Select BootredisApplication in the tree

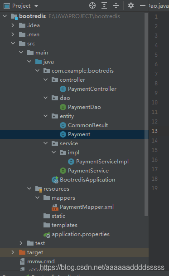pyautogui.click(x=87, y=180)
